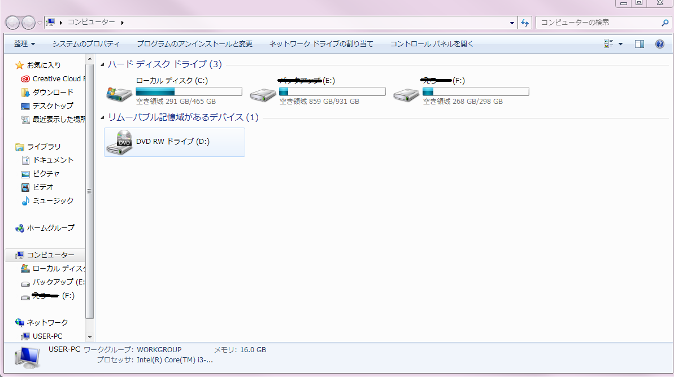Open デスクトップ in favorites
This screenshot has height=377, width=674.
(47, 106)
